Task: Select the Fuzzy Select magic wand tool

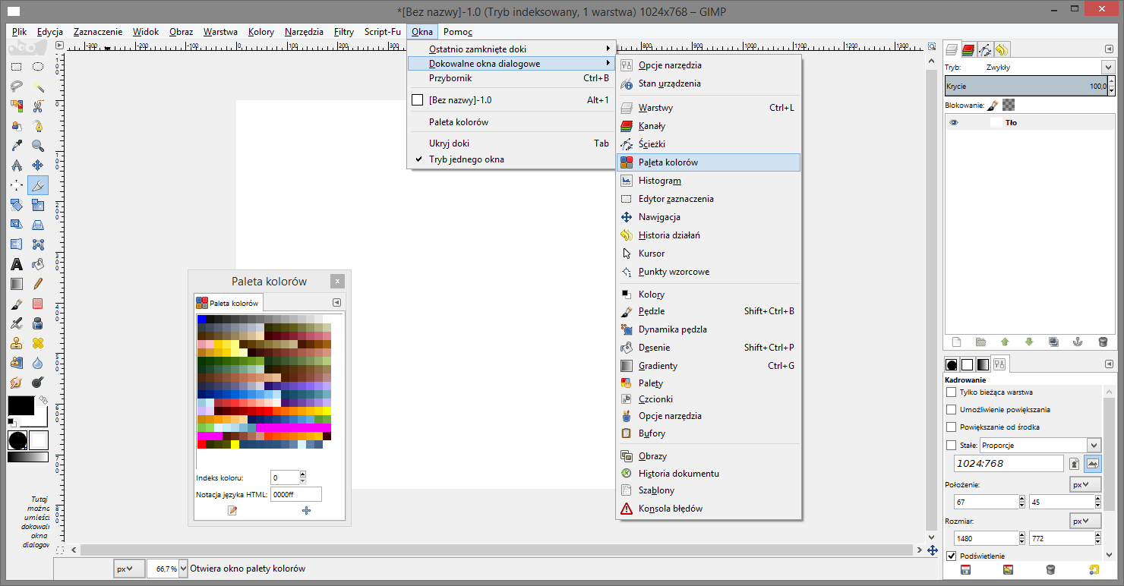Action: point(37,87)
